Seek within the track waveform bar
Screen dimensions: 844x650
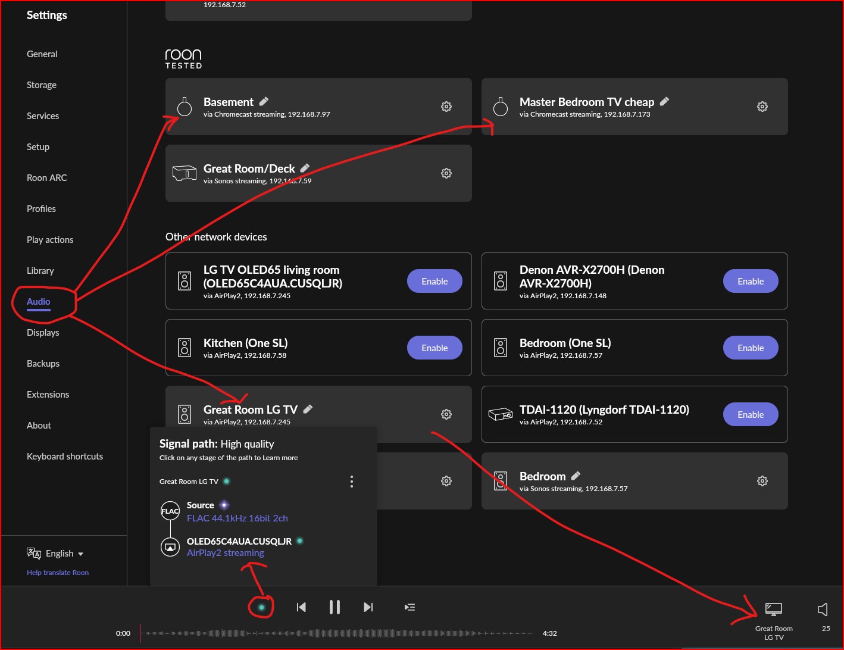339,633
